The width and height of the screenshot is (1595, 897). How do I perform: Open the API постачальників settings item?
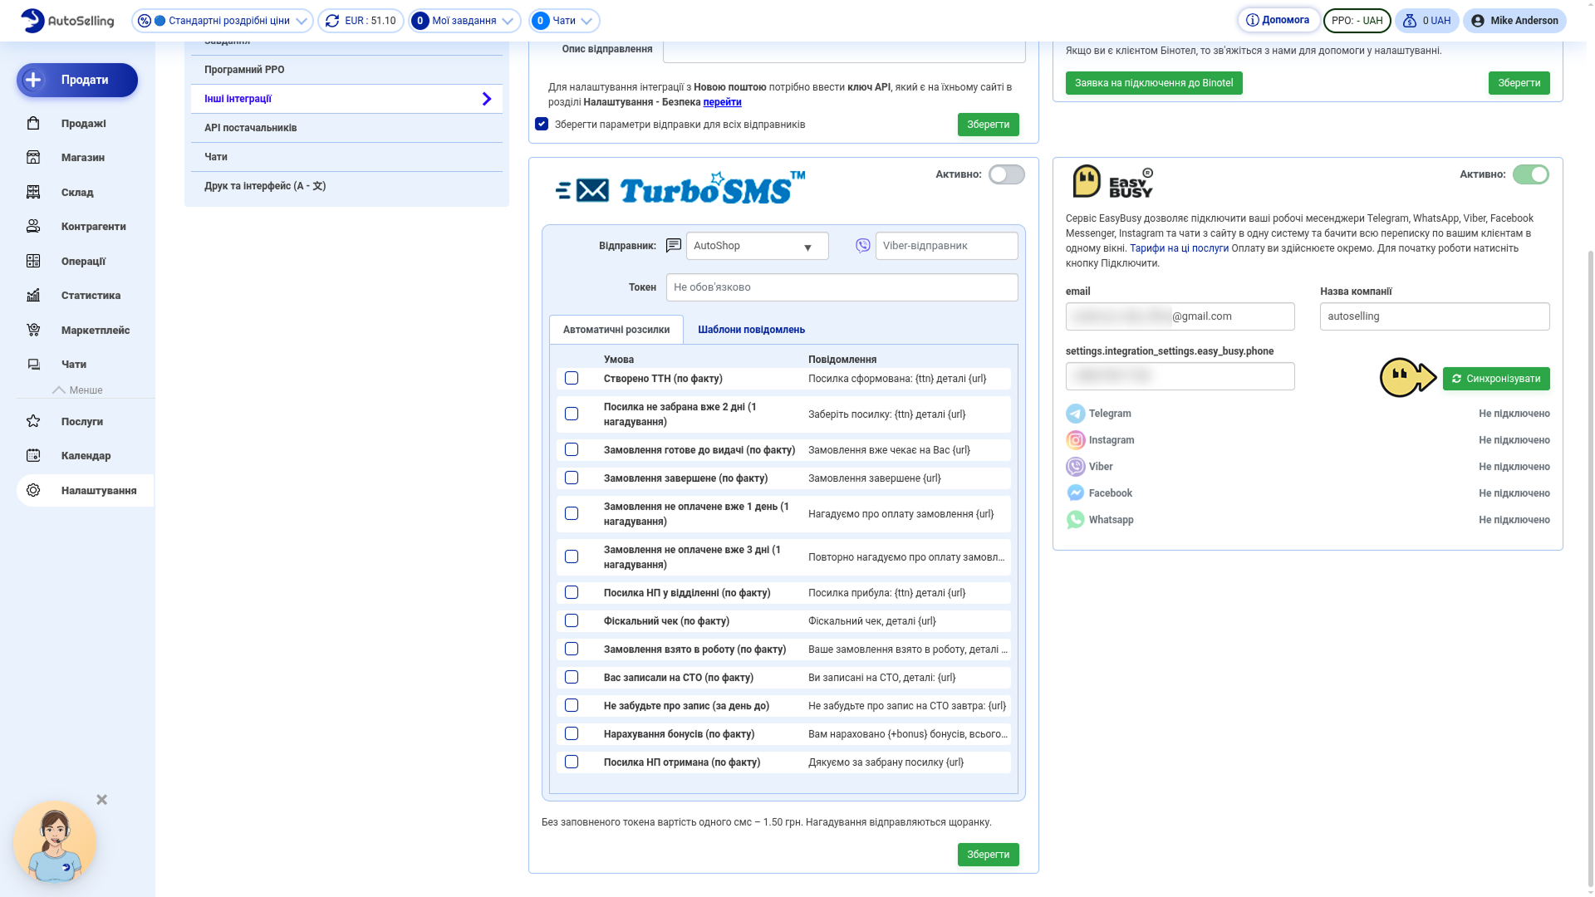click(x=346, y=128)
